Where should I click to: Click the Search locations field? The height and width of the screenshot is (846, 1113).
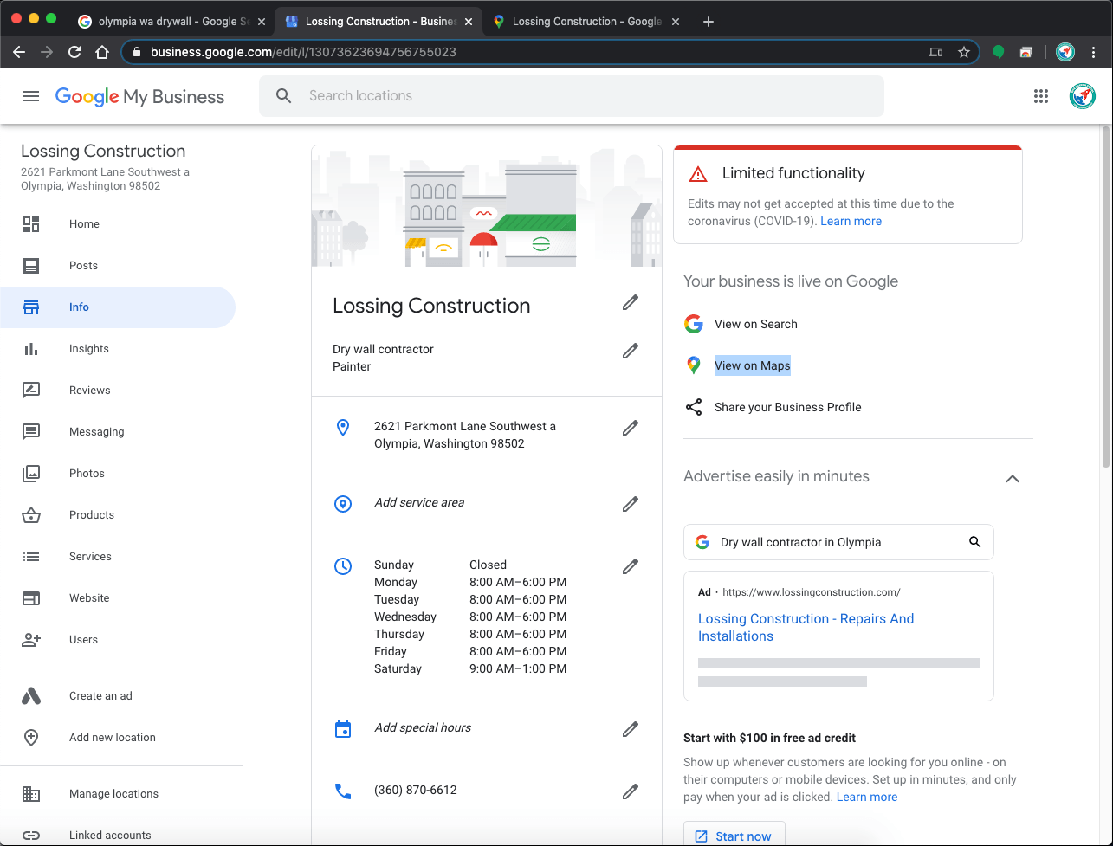(572, 96)
